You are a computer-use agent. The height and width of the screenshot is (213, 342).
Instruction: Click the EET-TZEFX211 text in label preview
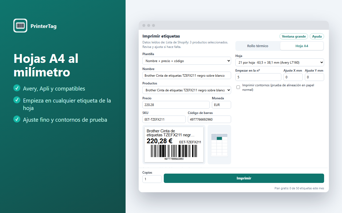tap(190, 142)
